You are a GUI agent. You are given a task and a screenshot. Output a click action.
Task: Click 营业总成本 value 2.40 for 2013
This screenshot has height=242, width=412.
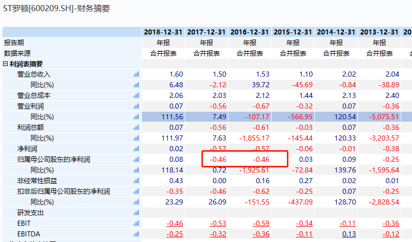coord(392,95)
